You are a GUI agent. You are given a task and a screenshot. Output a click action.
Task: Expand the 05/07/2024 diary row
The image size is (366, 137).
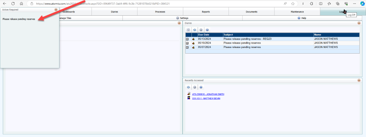[x=187, y=47]
